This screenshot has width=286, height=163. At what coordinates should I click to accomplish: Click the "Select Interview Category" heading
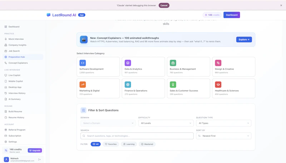(x=90, y=53)
